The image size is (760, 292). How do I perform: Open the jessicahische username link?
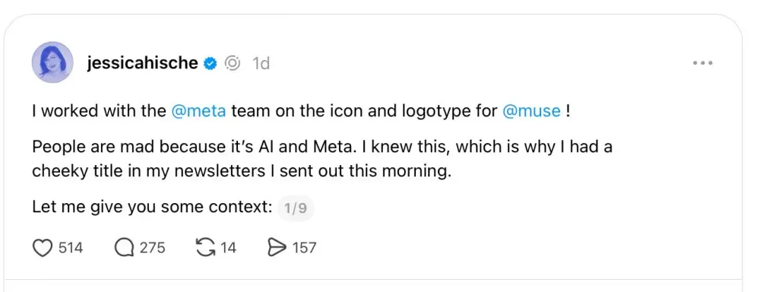143,63
